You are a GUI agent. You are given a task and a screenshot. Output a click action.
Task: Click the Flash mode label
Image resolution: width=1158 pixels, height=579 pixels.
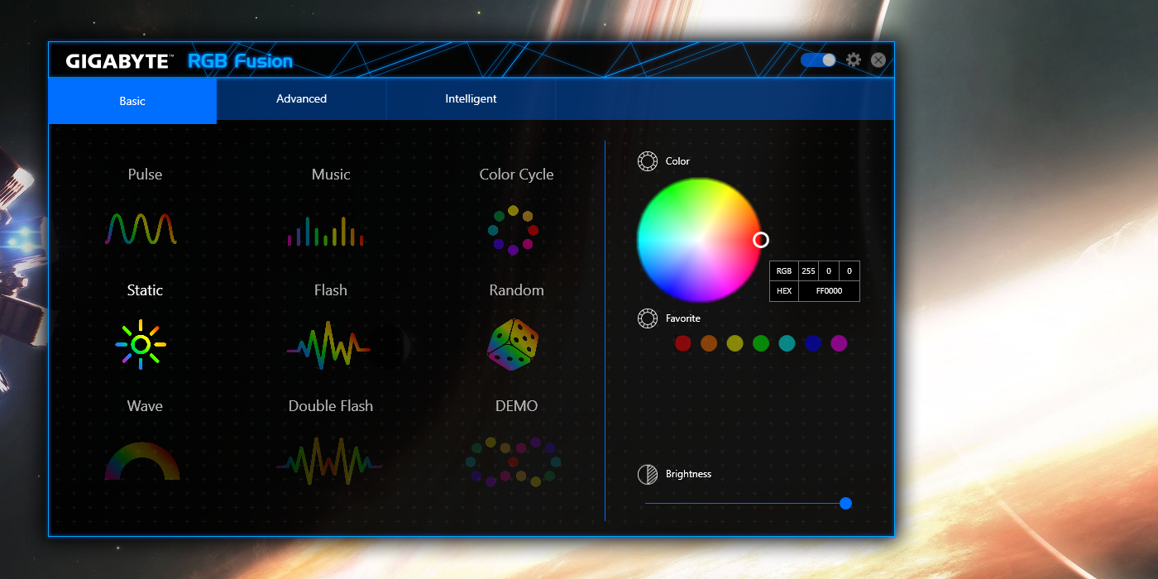[x=331, y=290]
